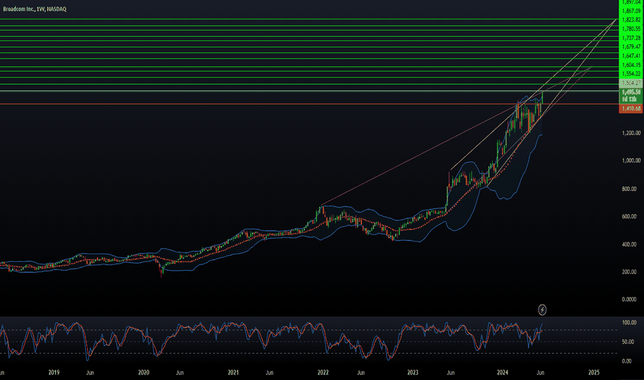Click the 2021 time axis label
Image resolution: width=644 pixels, height=380 pixels.
[233, 372]
